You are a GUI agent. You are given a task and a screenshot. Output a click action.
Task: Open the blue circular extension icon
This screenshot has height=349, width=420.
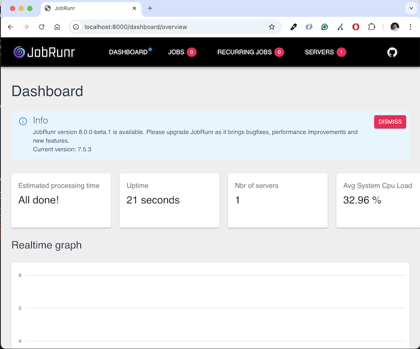309,27
